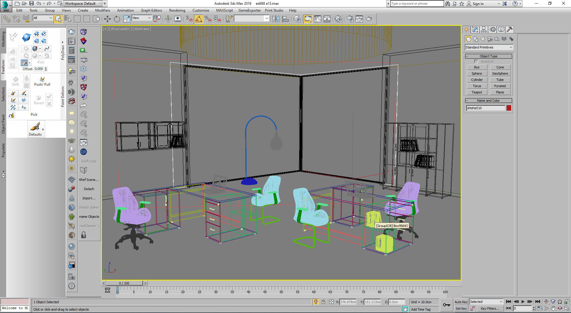Open Key Filters dialog

pos(490,309)
